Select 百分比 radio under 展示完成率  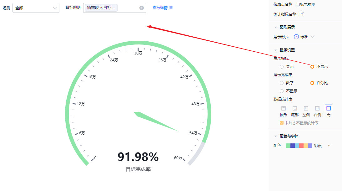(x=312, y=83)
